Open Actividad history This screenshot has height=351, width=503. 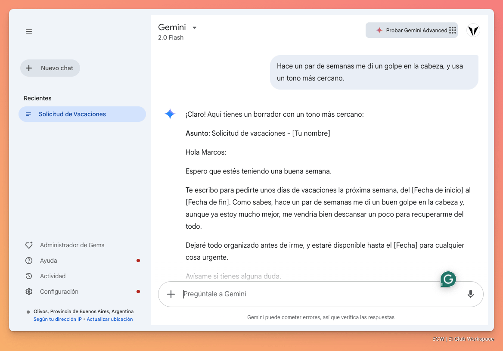tap(53, 276)
